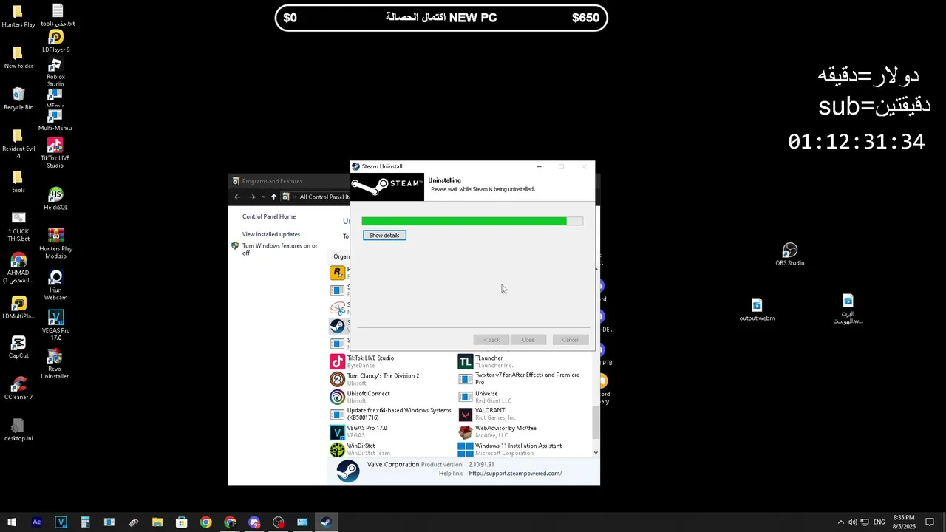Click the All Control Panel Items breadcrumb
Image resolution: width=946 pixels, height=532 pixels.
click(x=324, y=197)
